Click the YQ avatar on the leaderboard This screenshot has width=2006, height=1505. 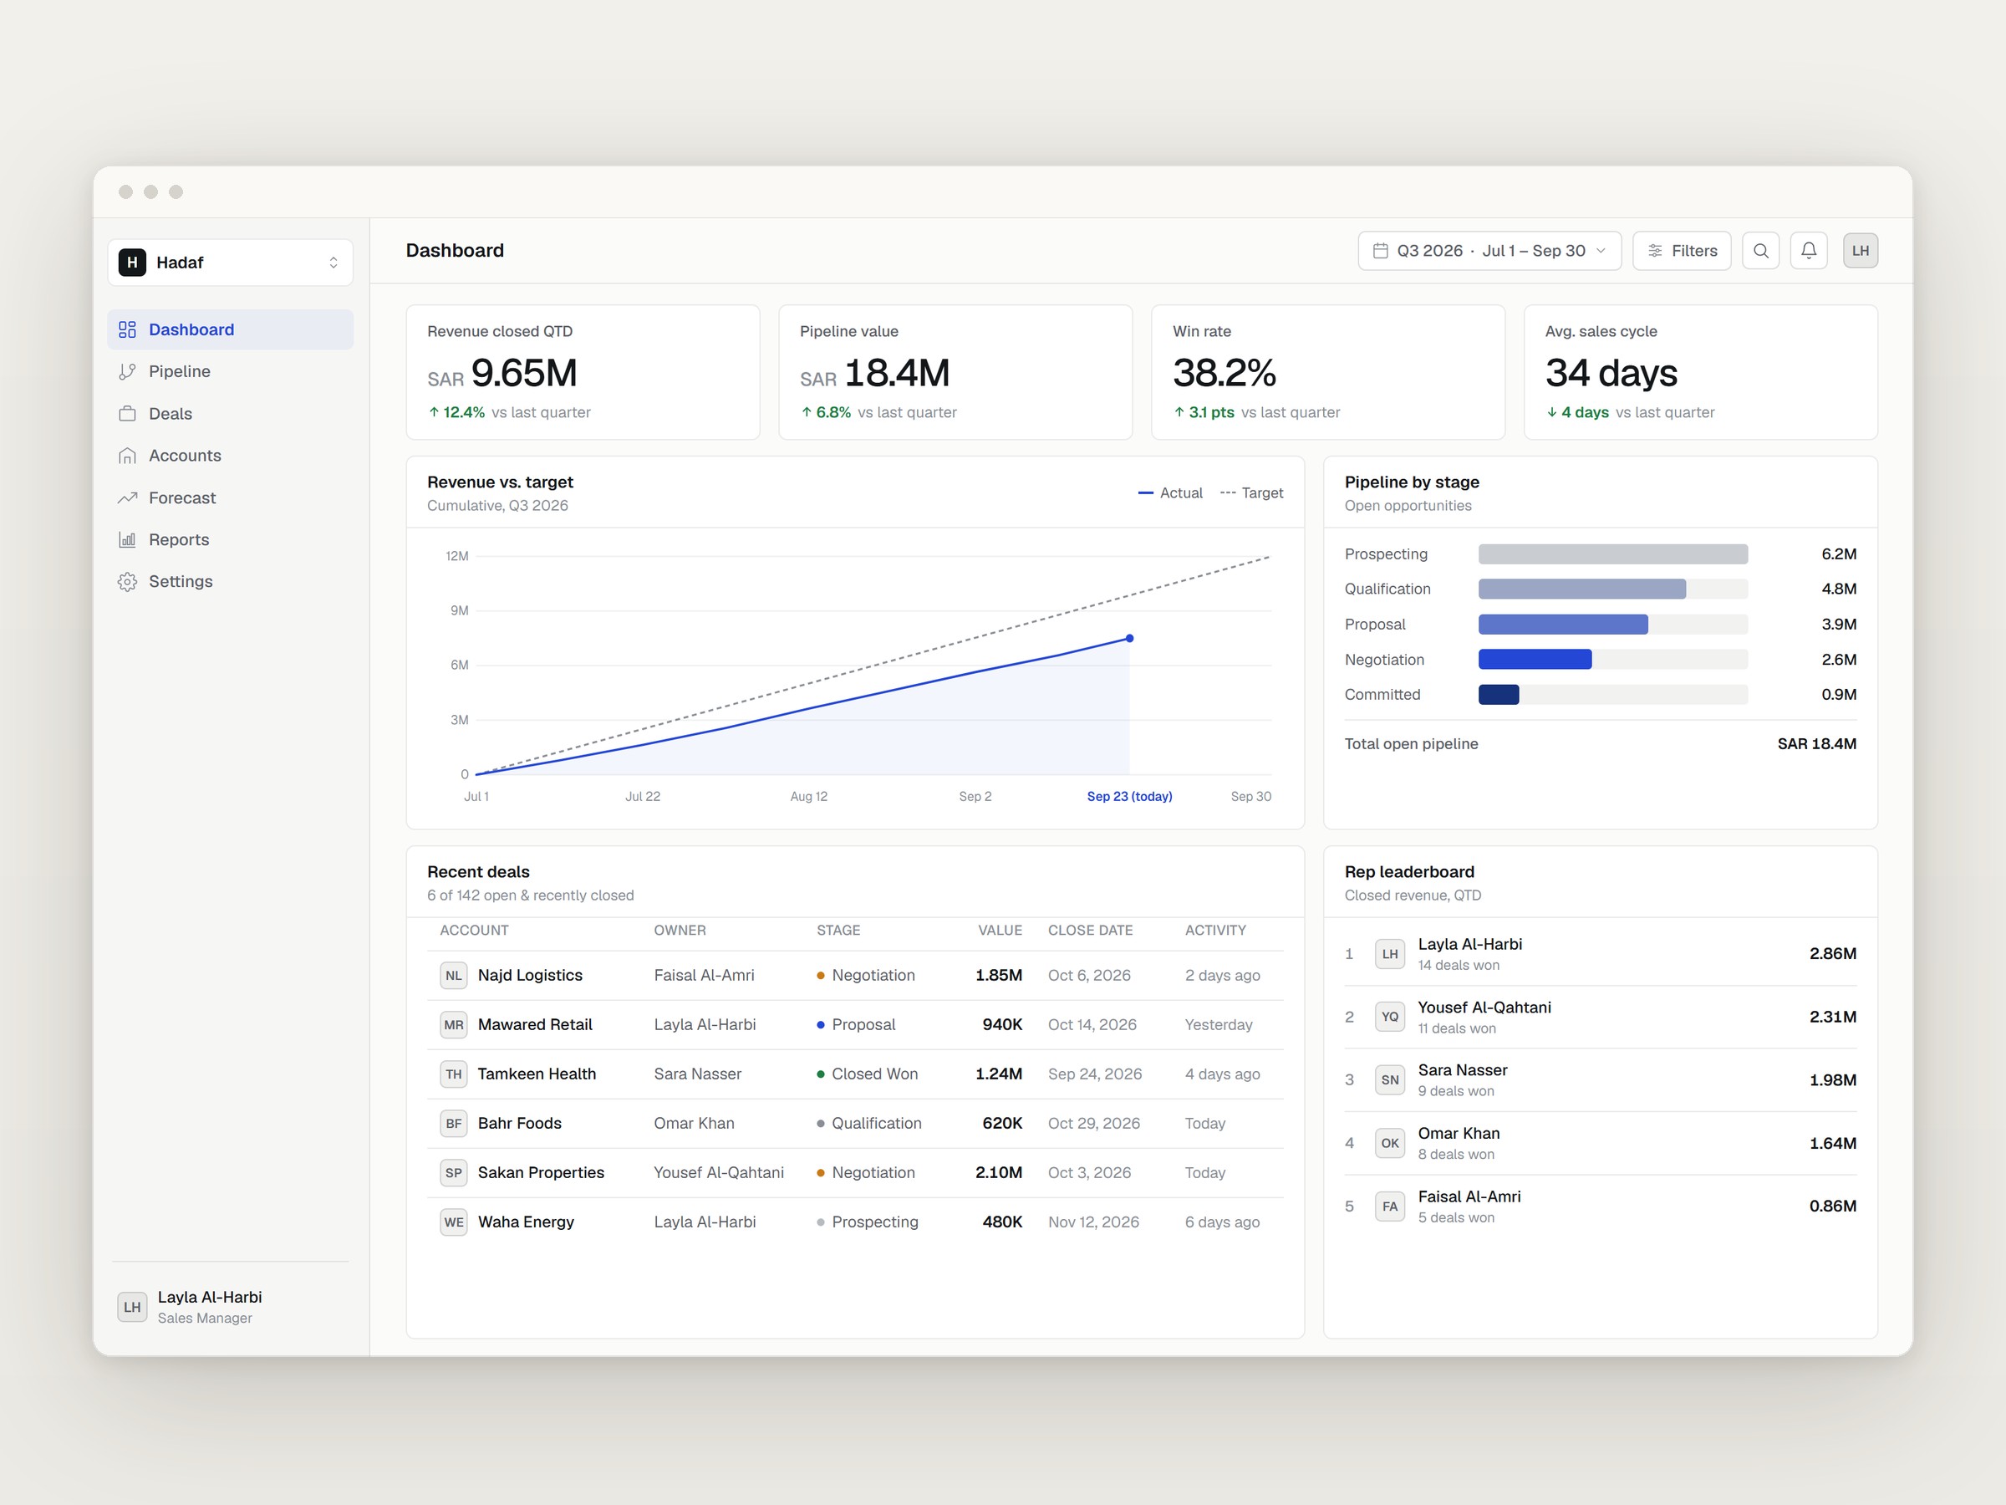[1389, 1017]
